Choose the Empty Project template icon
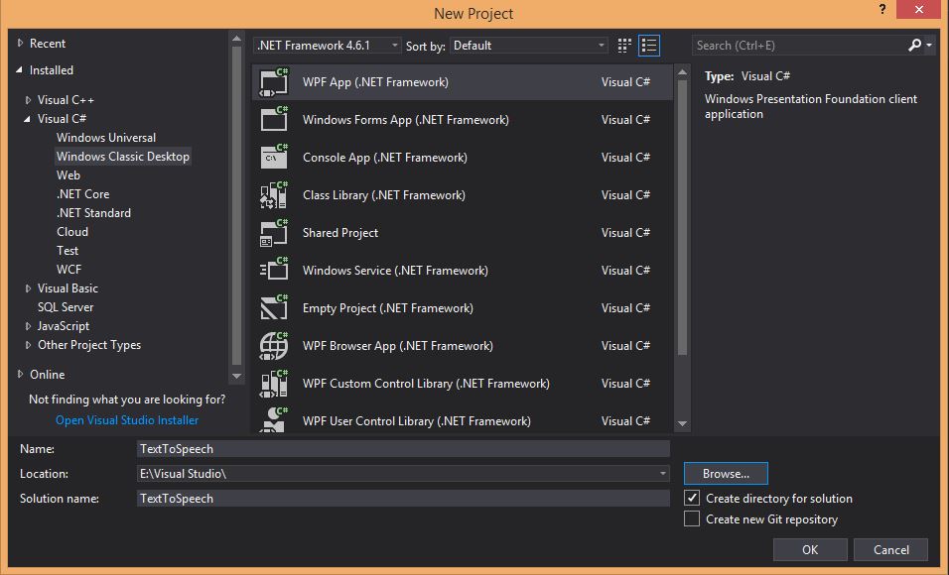This screenshot has height=575, width=949. pyautogui.click(x=274, y=307)
